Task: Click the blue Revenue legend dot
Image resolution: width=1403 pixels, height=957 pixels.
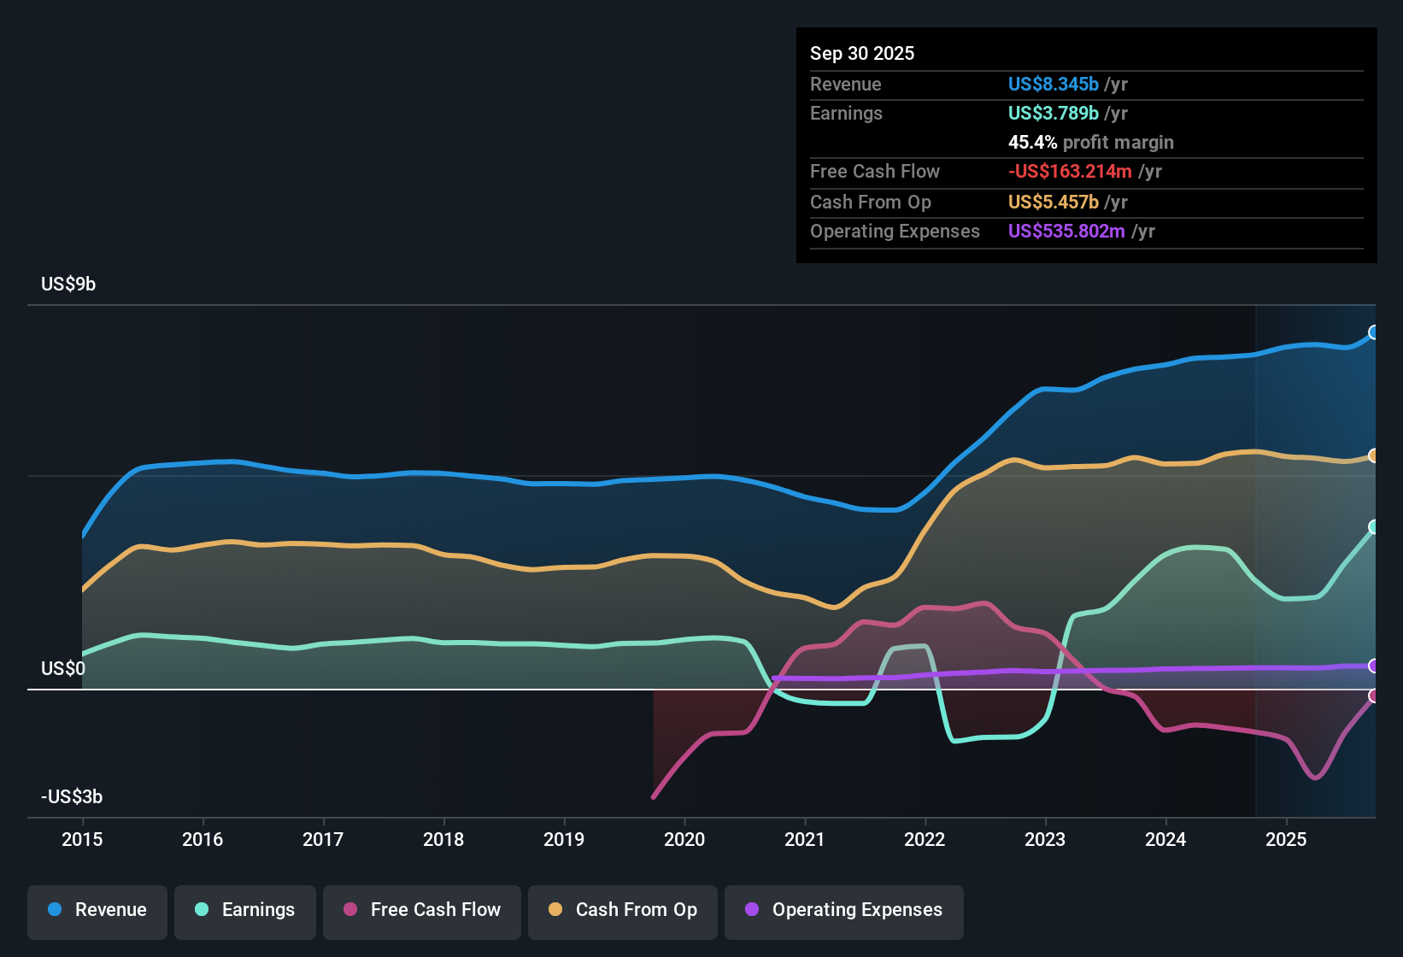Action: coord(53,910)
